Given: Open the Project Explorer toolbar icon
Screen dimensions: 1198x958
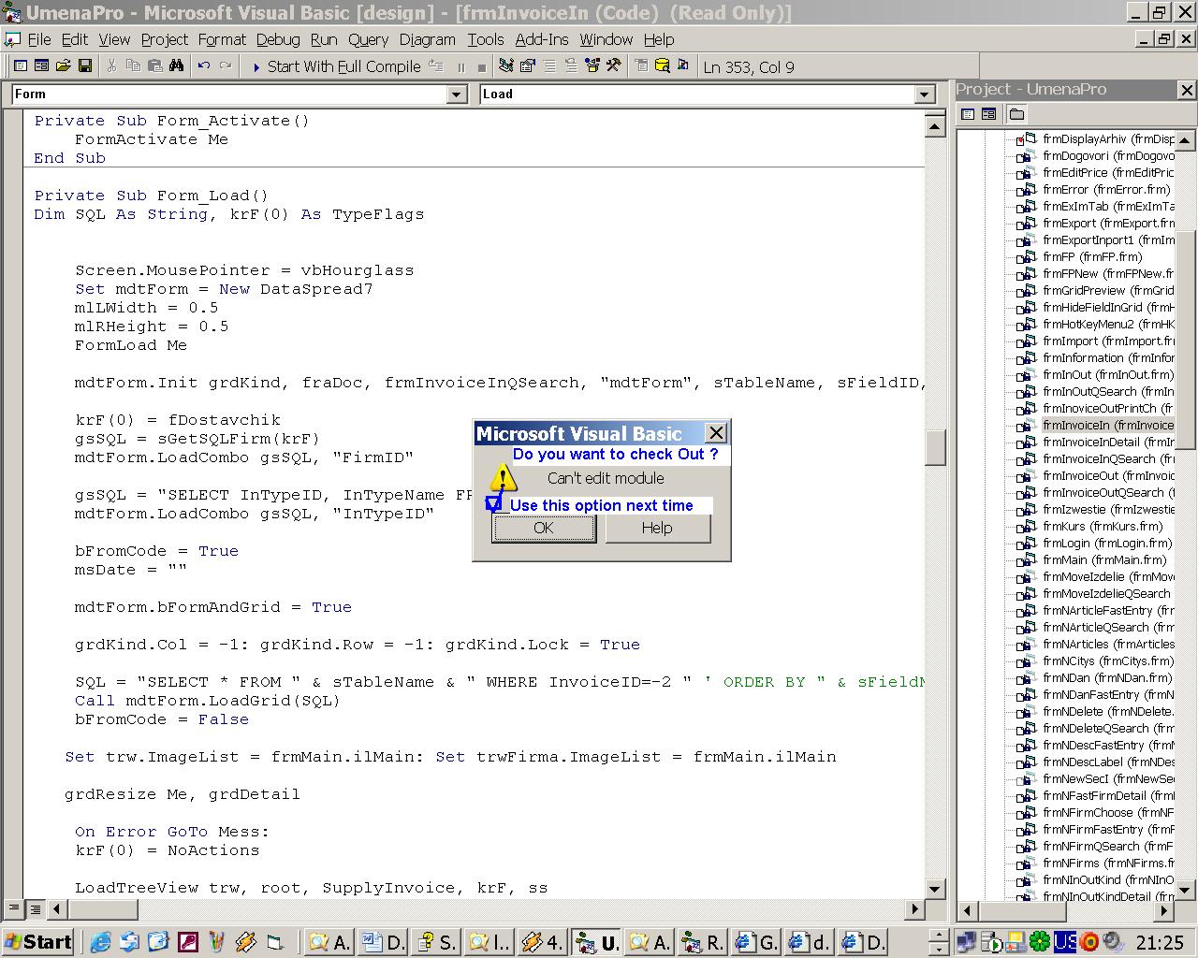Looking at the screenshot, I should point(506,66).
